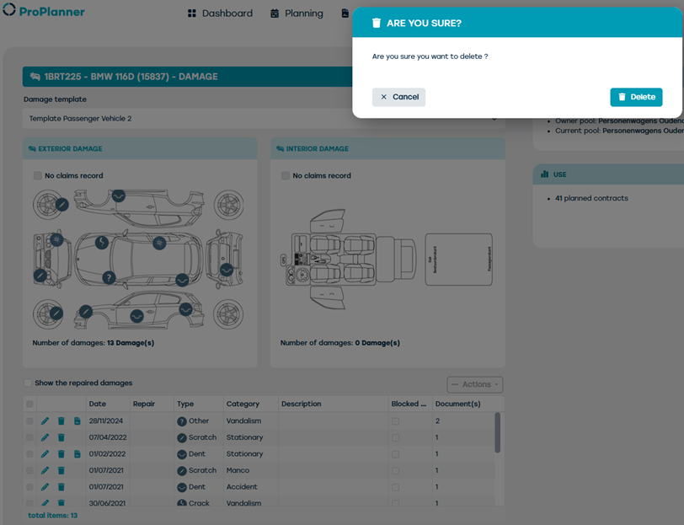684x525 pixels.
Task: Click the dent marker on lower side-view door
Action: tap(137, 316)
